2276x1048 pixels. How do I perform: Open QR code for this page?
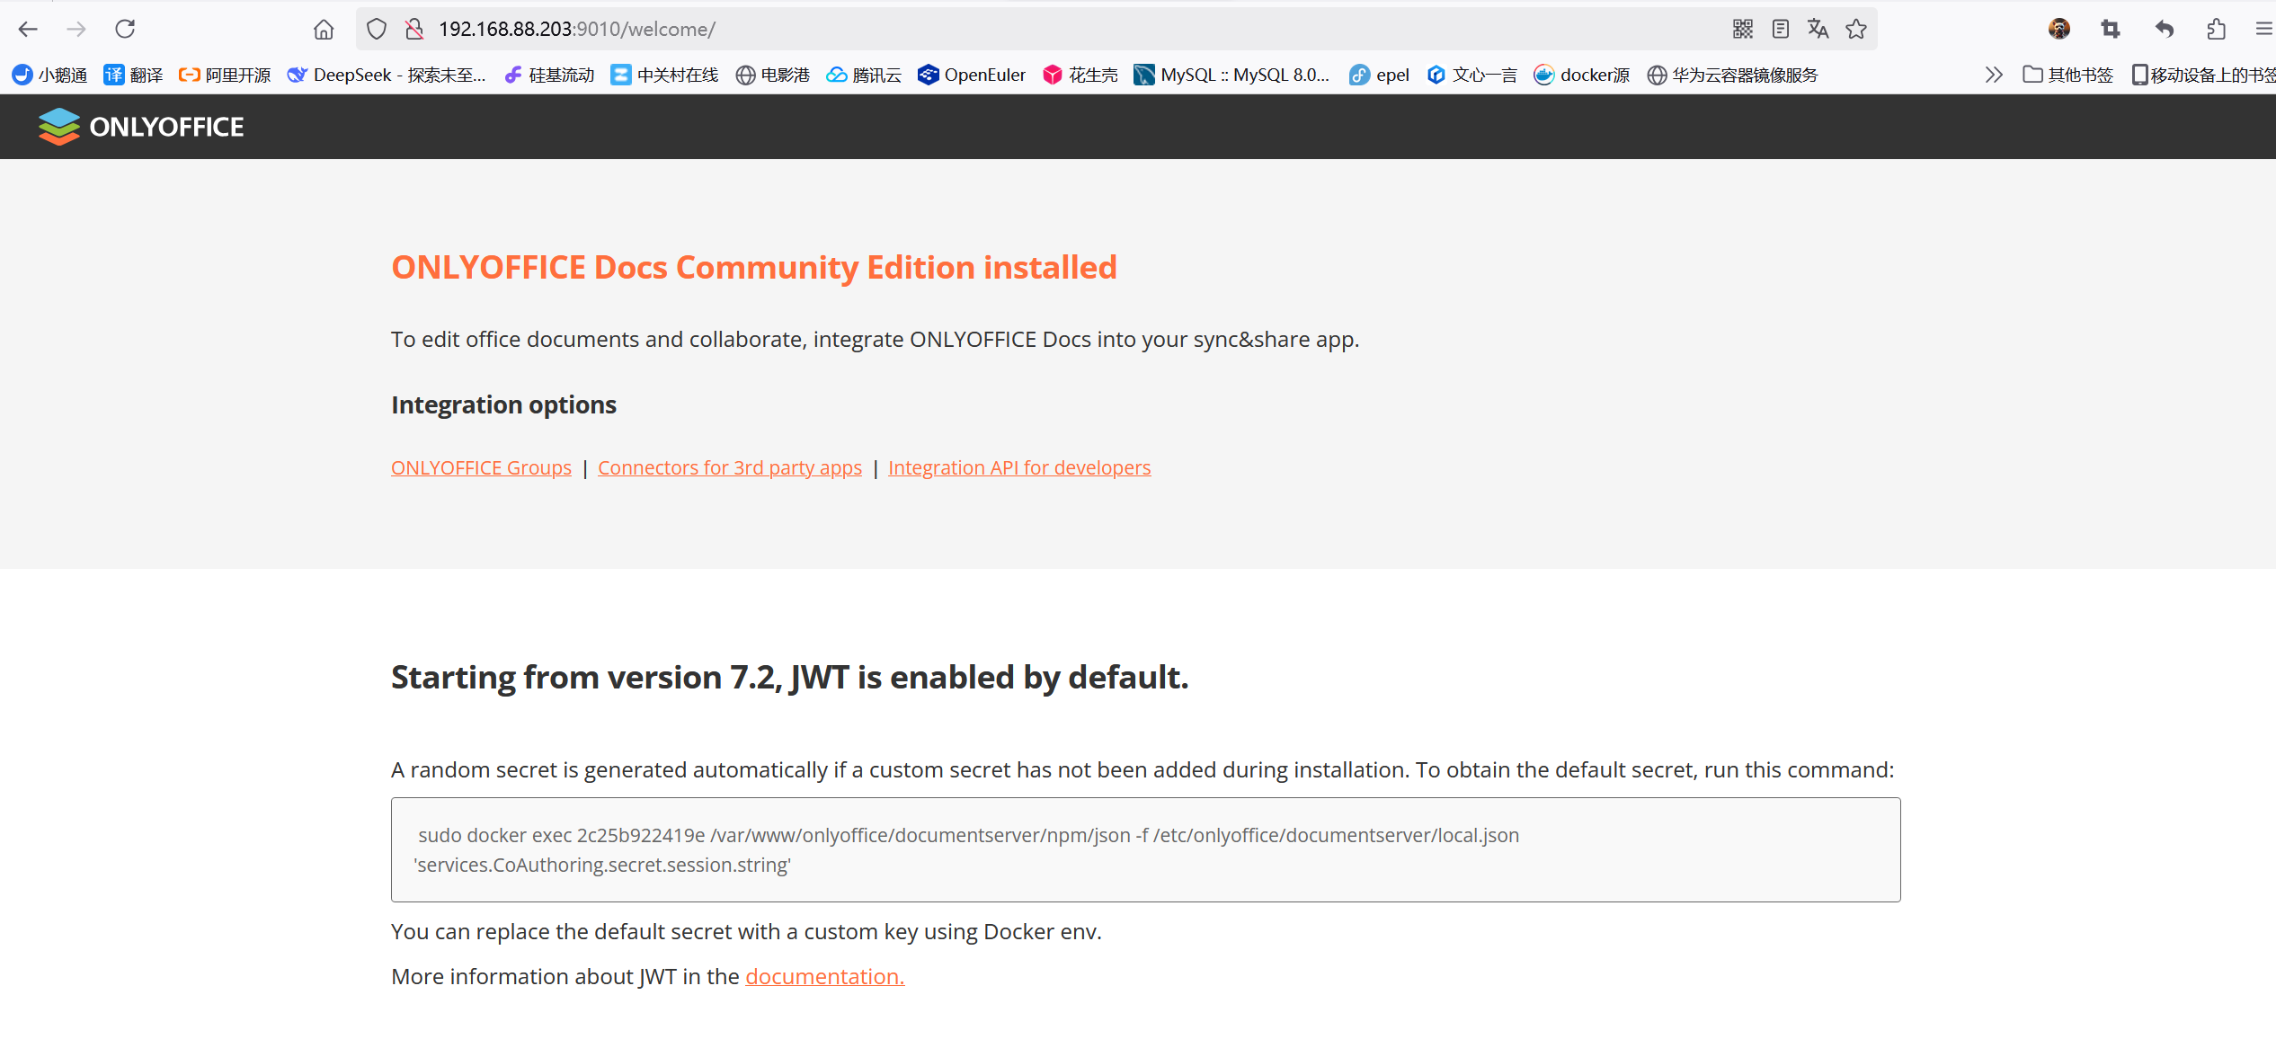(x=1743, y=29)
